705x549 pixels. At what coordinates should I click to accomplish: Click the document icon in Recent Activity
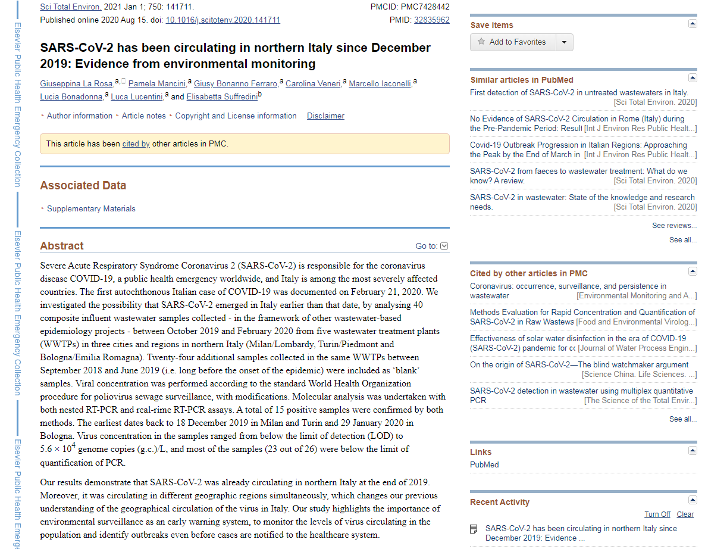[474, 529]
